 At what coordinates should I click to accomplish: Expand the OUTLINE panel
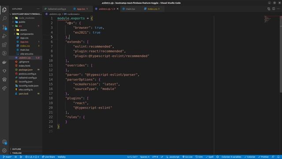click(26, 149)
